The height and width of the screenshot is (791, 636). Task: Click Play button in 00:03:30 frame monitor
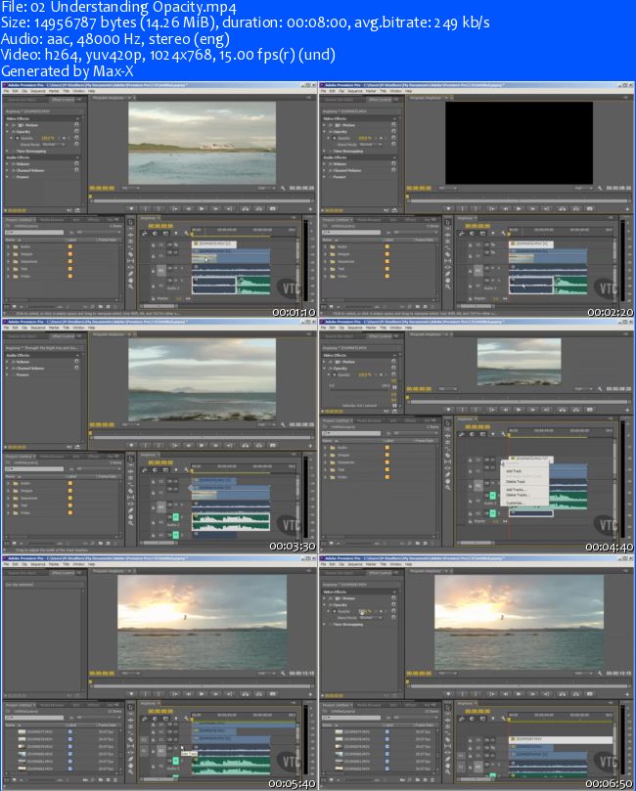tap(202, 445)
